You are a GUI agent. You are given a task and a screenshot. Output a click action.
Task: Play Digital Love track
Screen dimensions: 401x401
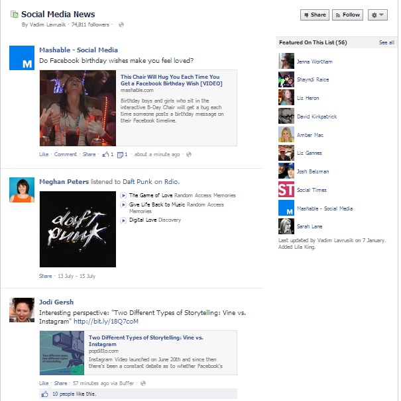[x=123, y=220]
